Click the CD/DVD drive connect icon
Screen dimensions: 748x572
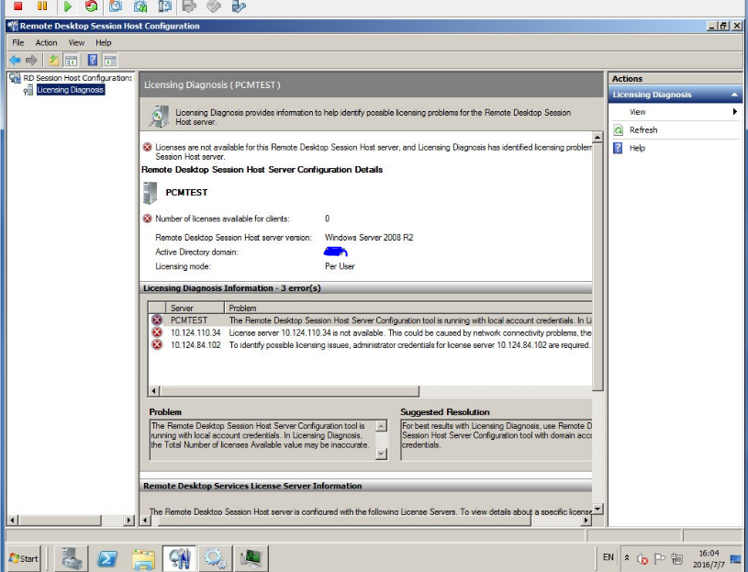pos(214,6)
